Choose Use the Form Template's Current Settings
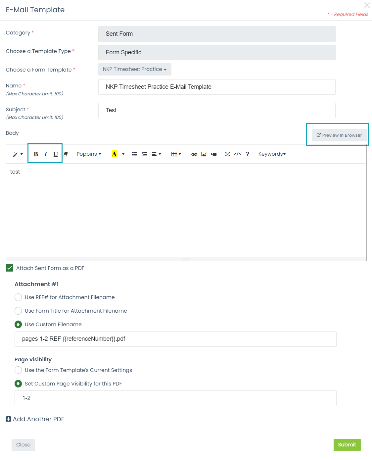The image size is (372, 460). pyautogui.click(x=18, y=370)
